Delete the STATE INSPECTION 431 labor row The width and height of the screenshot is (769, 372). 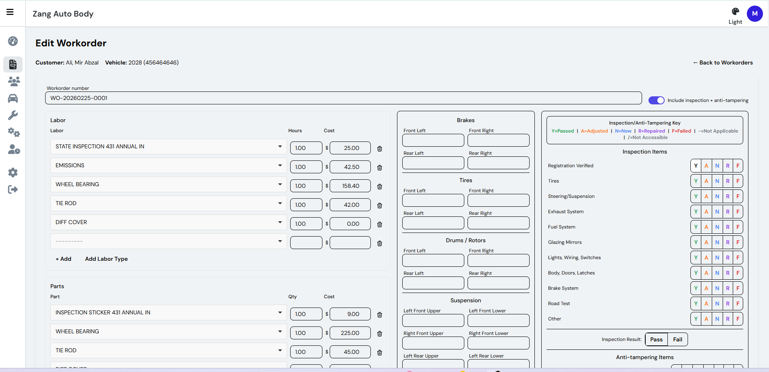point(380,149)
